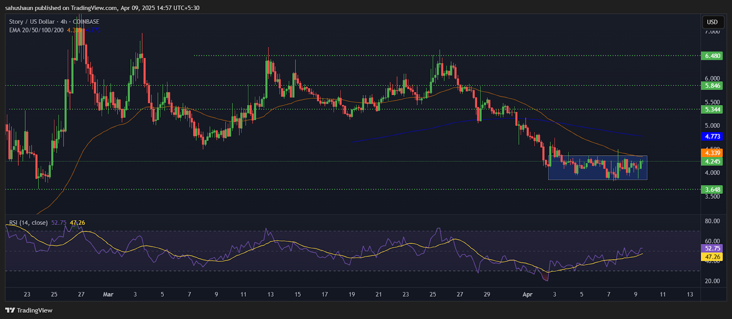Select the RSI (14, close) indicator label
Viewport: 732px width, 319px height.
click(28, 223)
